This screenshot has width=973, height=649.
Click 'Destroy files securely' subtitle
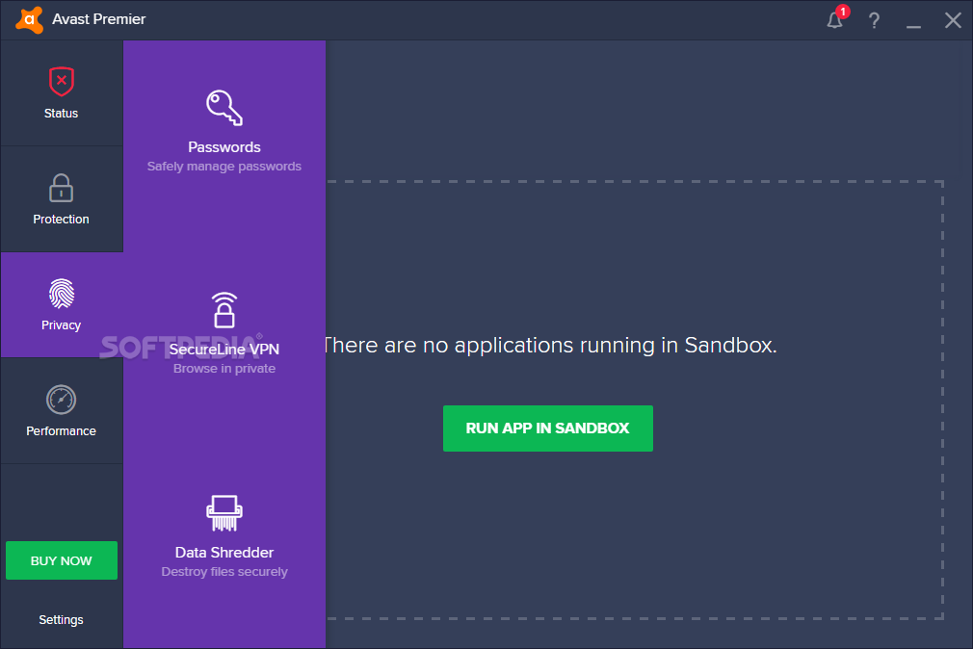pos(224,571)
